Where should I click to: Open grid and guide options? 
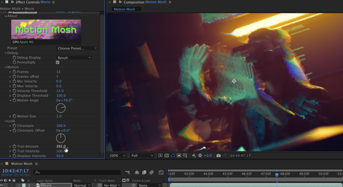click(x=185, y=156)
